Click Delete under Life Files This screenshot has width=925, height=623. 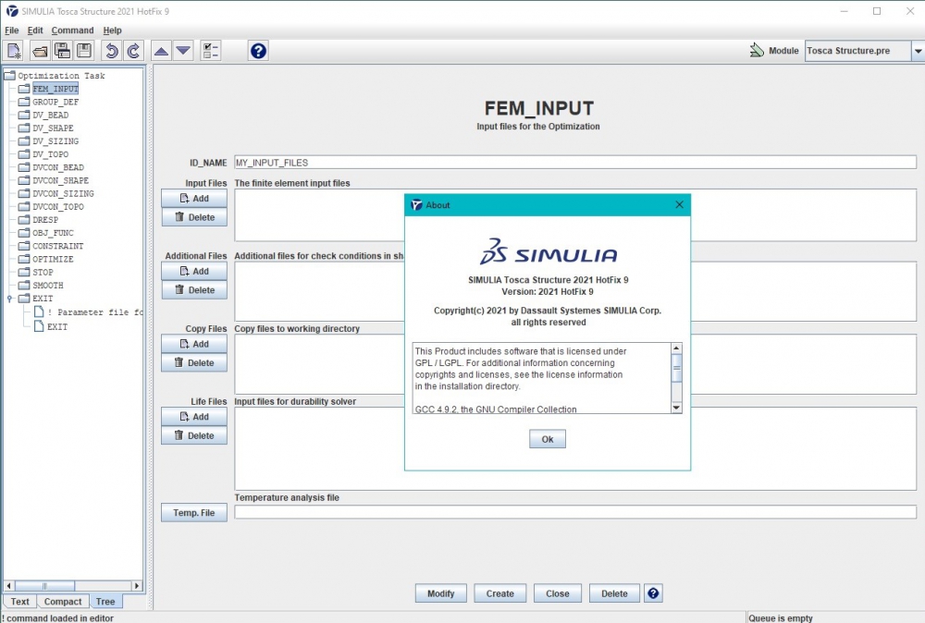[194, 435]
